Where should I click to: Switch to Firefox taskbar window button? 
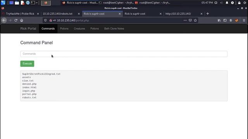[80, 3]
